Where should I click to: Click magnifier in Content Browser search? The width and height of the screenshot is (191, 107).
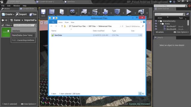pyautogui.click(x=35, y=25)
